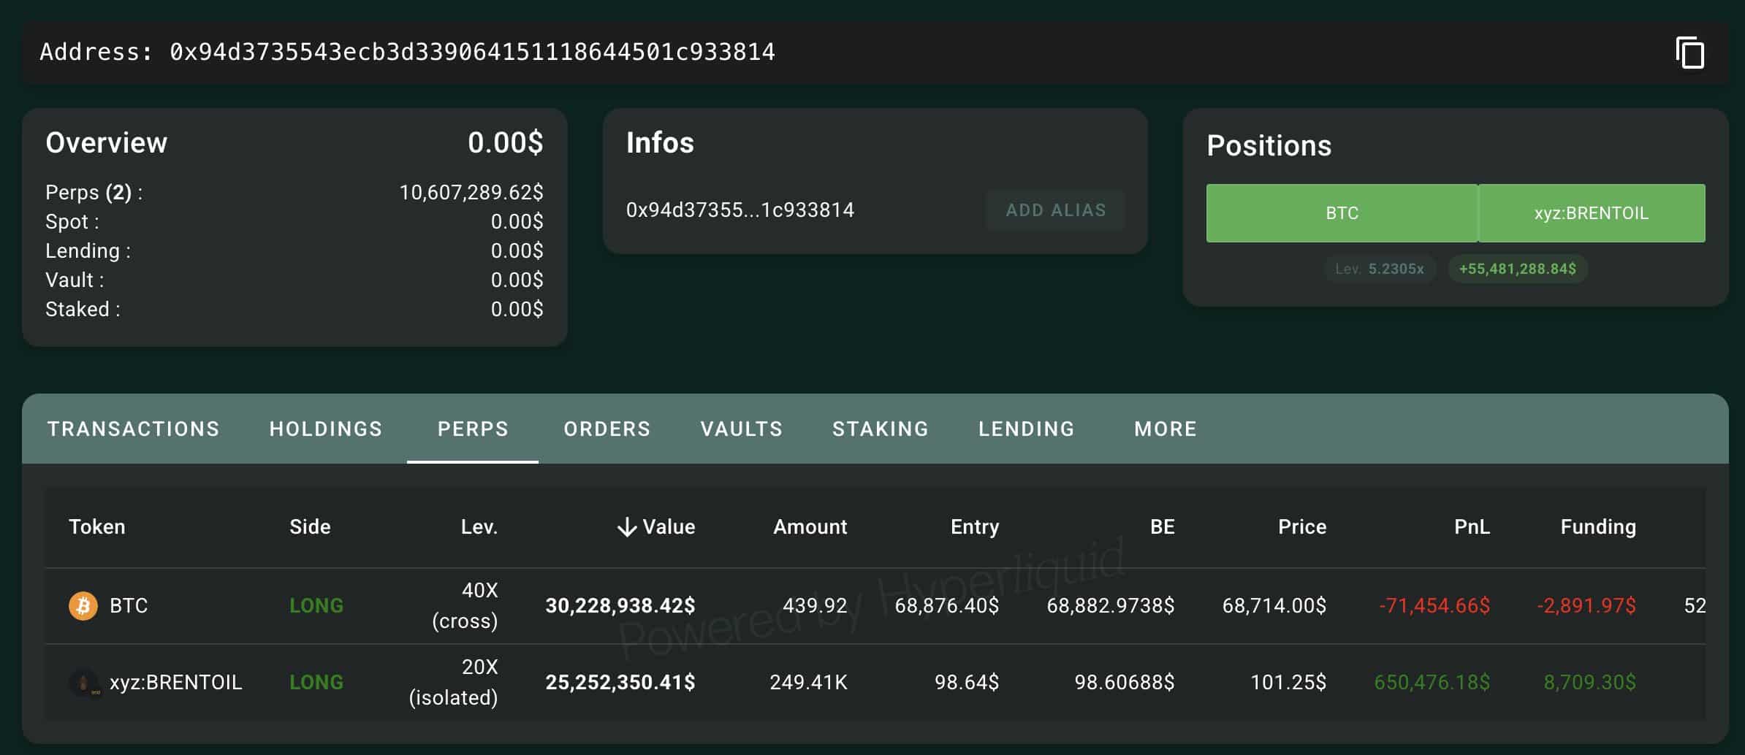Expand the MORE menu
This screenshot has width=1745, height=755.
tap(1163, 429)
